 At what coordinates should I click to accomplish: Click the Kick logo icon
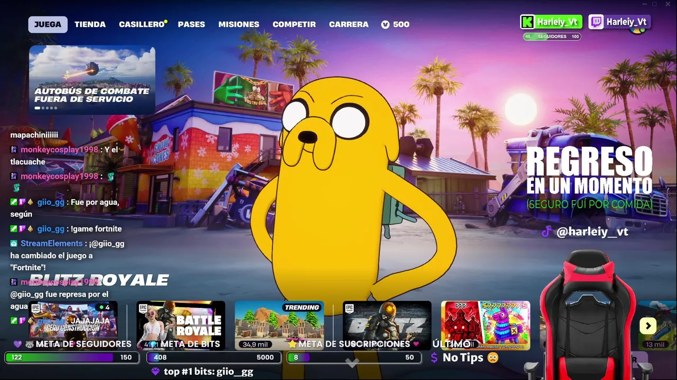click(527, 22)
